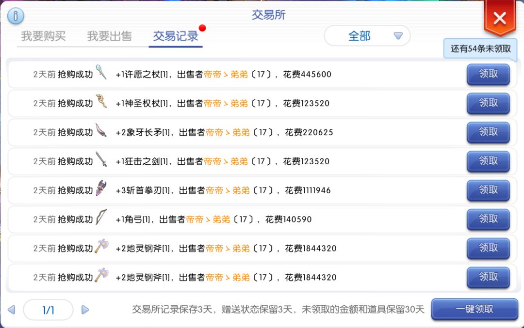The image size is (524, 328).
Task: Claim the +2象牙长矛 purchase
Action: tap(488, 132)
